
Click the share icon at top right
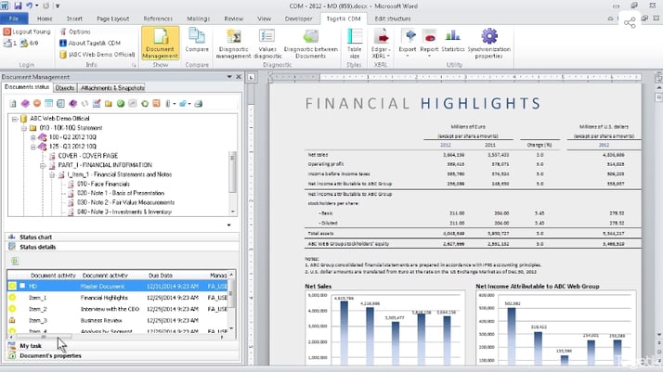(630, 23)
